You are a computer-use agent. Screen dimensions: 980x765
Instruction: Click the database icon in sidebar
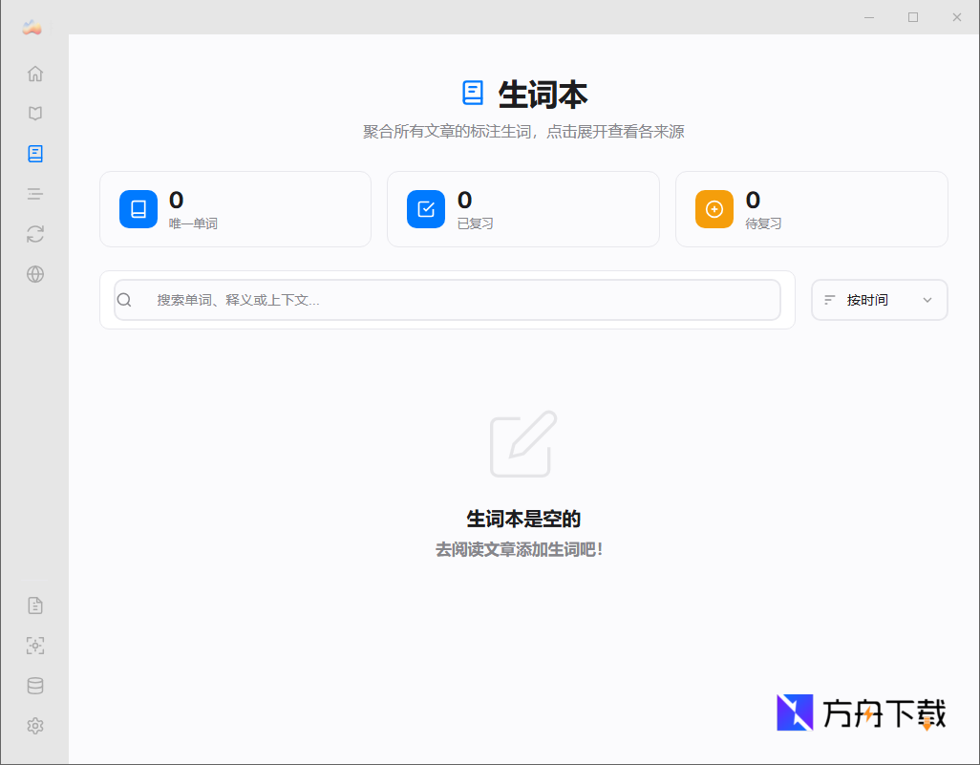pos(34,685)
